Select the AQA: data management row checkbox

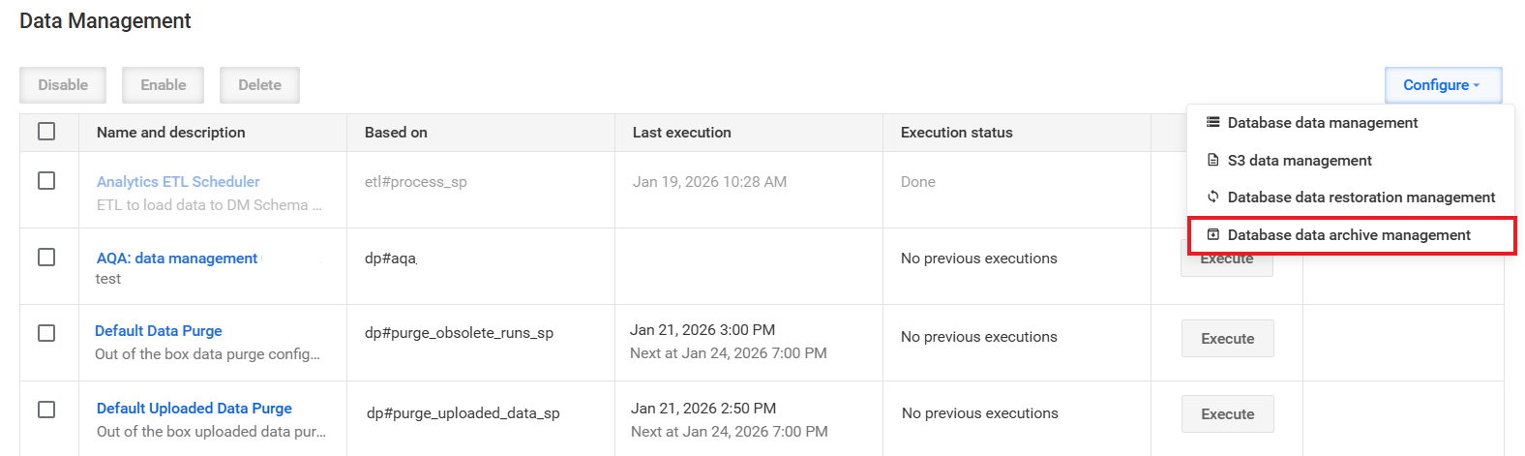click(46, 257)
